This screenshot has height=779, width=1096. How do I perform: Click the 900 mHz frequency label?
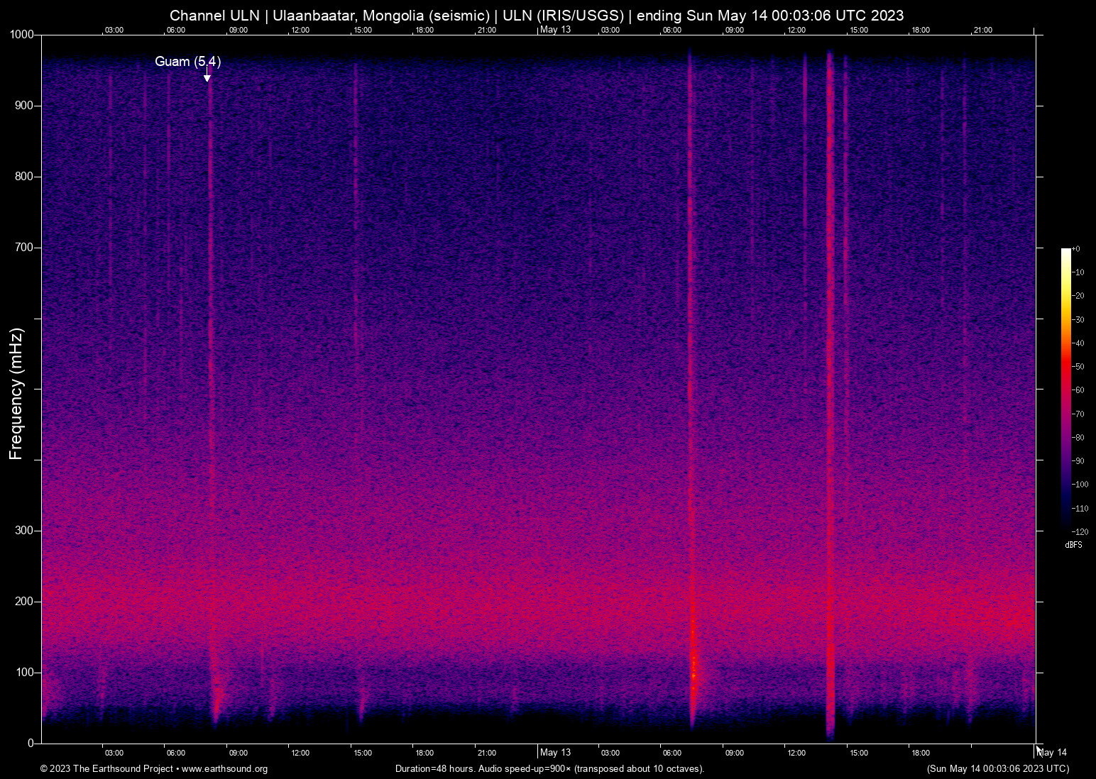click(x=26, y=105)
